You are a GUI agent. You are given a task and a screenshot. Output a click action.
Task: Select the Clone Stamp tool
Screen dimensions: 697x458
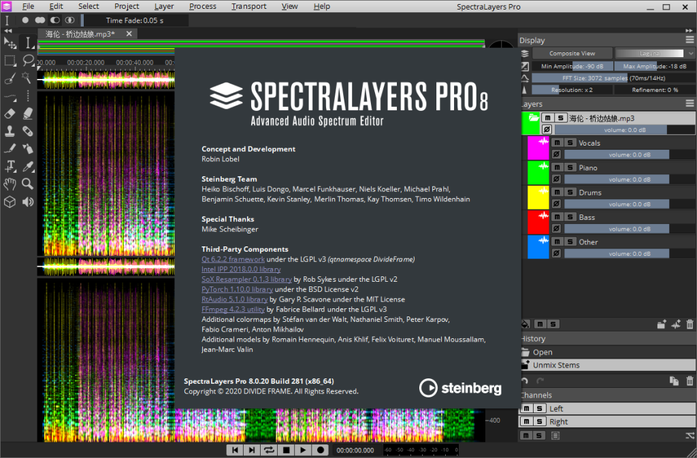10,131
